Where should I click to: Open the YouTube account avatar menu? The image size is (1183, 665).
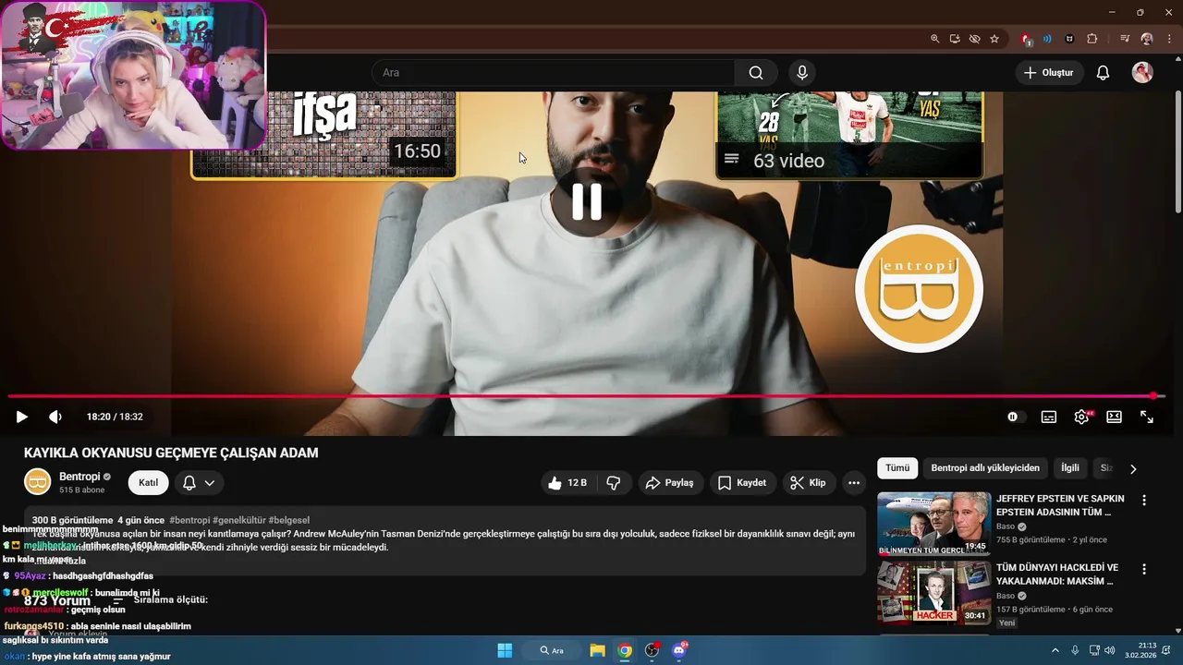(x=1142, y=73)
